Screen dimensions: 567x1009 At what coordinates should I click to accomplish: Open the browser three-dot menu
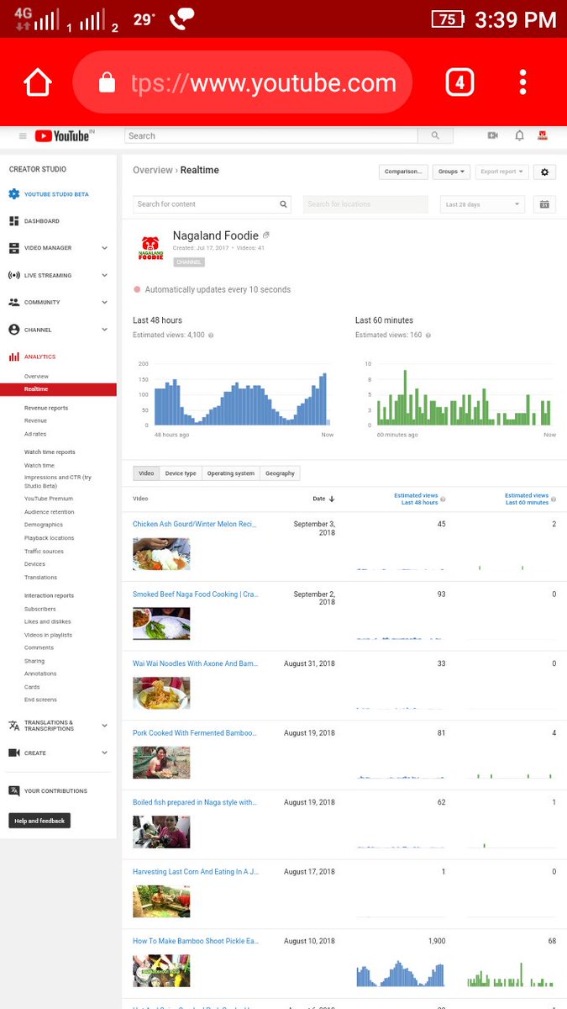pos(522,82)
